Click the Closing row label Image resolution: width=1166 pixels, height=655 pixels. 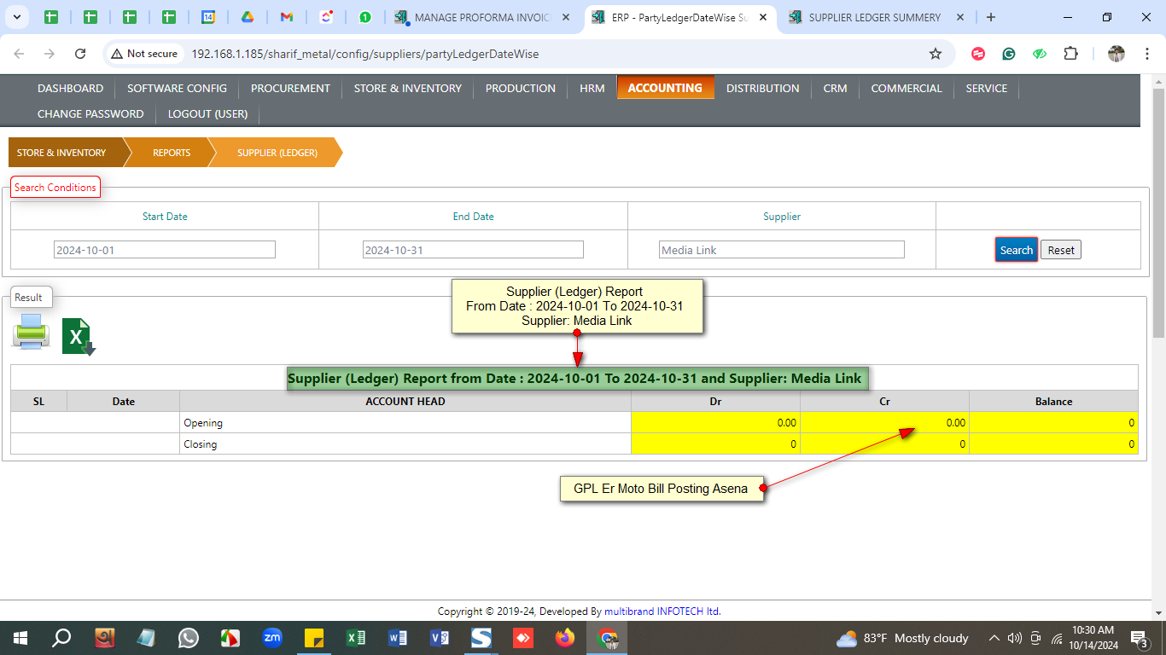click(201, 443)
